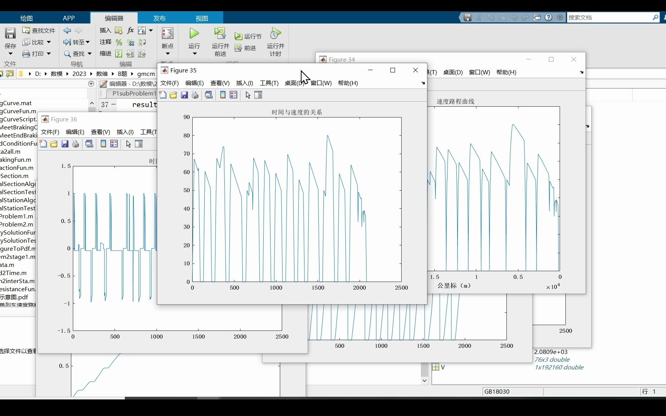Image resolution: width=666 pixels, height=416 pixels.
Task: Click the fx insert function icon
Action: click(130, 30)
